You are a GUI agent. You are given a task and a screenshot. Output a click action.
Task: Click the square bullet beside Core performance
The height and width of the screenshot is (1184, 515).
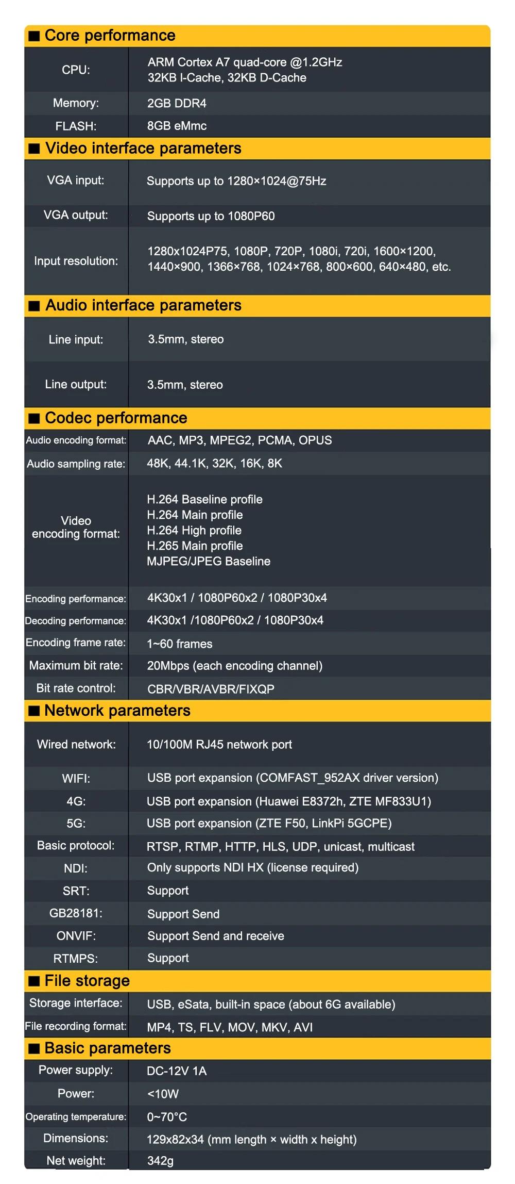(34, 36)
